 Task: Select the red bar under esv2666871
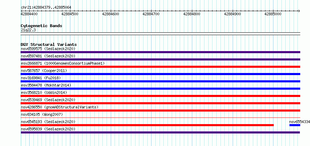point(160,67)
